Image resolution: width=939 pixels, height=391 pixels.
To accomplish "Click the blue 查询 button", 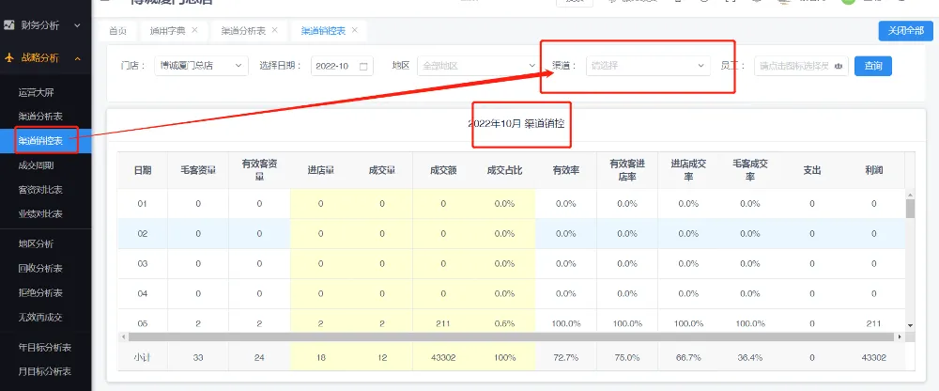I will click(x=872, y=66).
